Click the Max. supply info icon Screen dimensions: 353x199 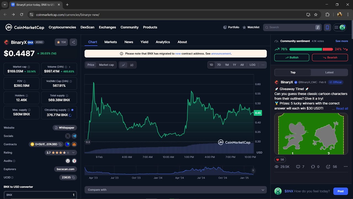pos(29,110)
